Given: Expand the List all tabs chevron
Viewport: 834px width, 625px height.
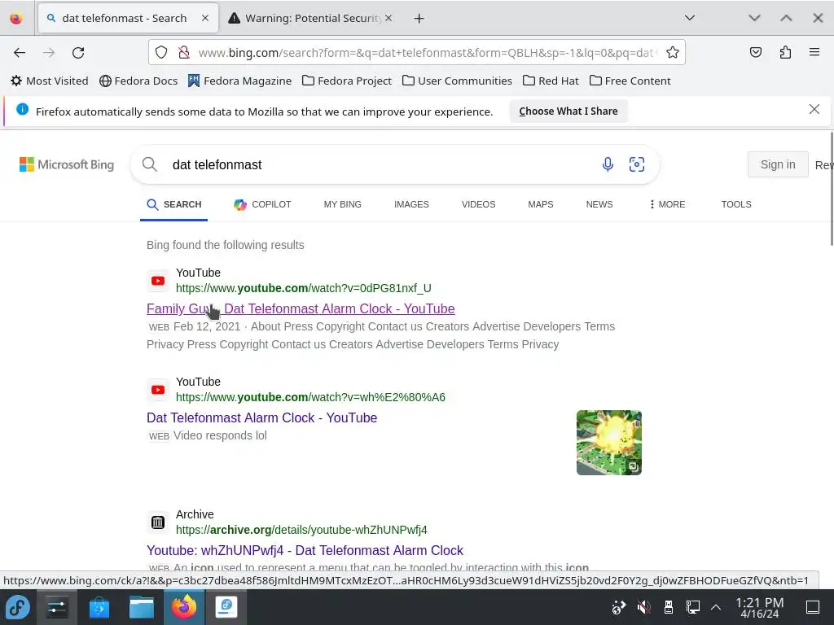Looking at the screenshot, I should pyautogui.click(x=690, y=18).
